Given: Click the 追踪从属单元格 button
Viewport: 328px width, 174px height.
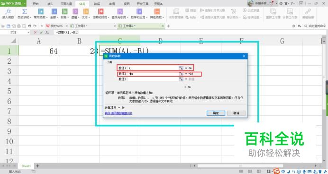Looking at the screenshot, I should pos(212,17).
